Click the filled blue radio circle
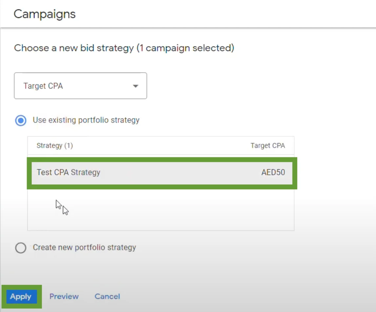This screenshot has width=376, height=312. (x=21, y=120)
